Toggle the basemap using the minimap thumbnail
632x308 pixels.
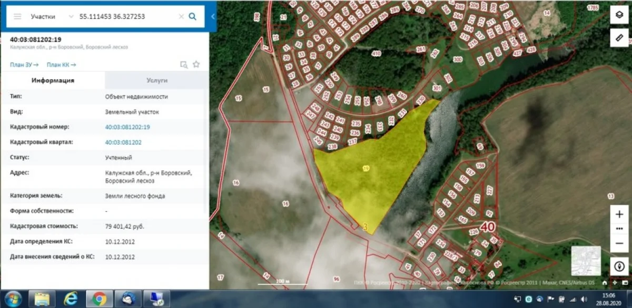pyautogui.click(x=586, y=261)
